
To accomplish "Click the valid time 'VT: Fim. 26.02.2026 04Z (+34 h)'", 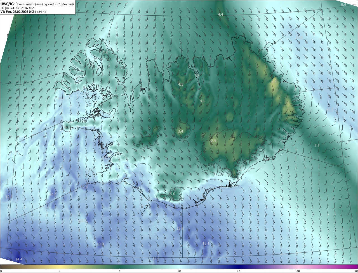I will pyautogui.click(x=23, y=12).
